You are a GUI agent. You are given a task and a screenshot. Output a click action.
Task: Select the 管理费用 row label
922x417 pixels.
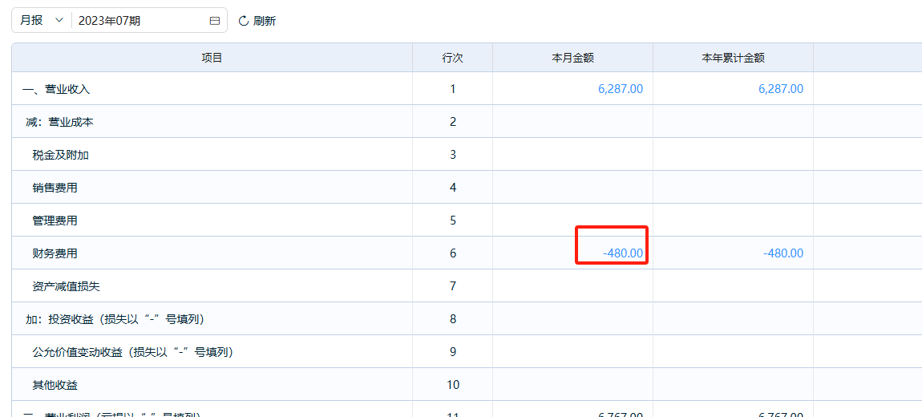tap(55, 221)
